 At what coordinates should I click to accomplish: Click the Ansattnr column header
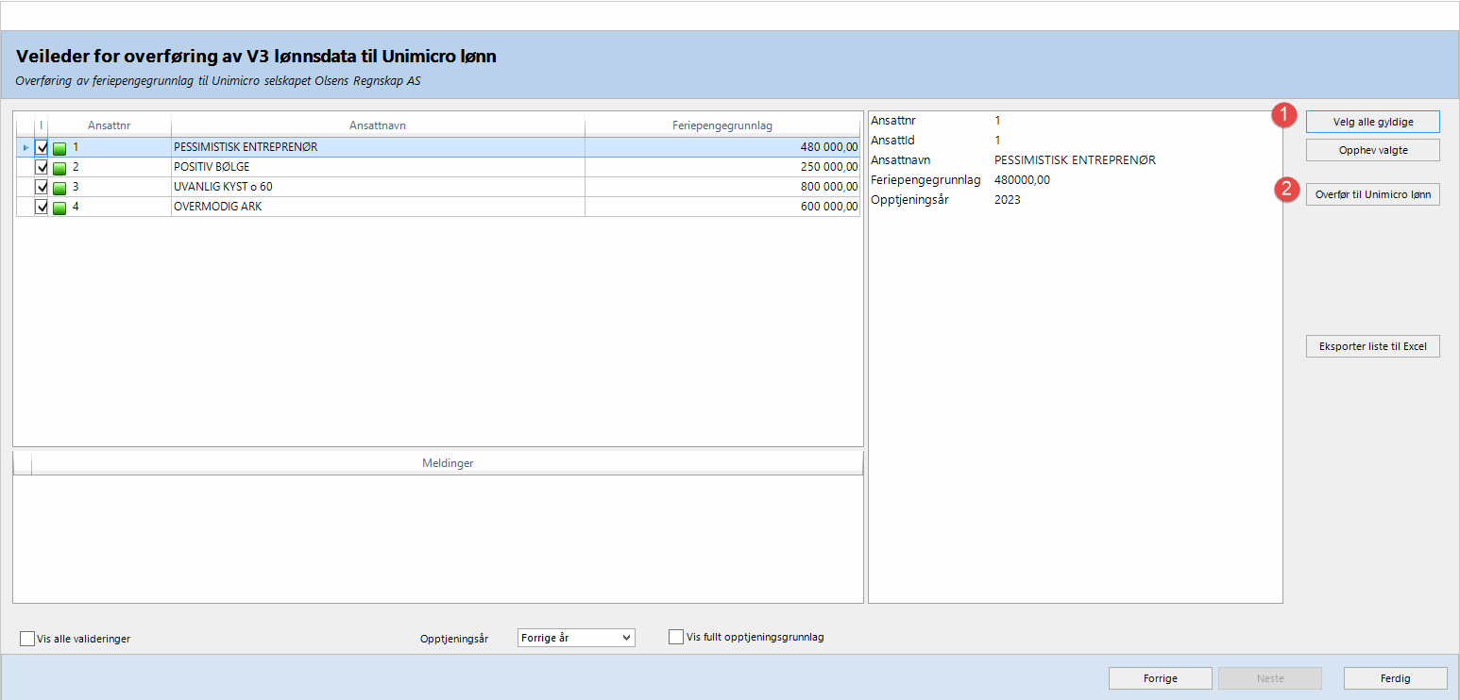[109, 125]
